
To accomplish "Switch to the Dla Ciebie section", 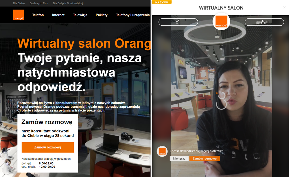I will pyautogui.click(x=19, y=3).
